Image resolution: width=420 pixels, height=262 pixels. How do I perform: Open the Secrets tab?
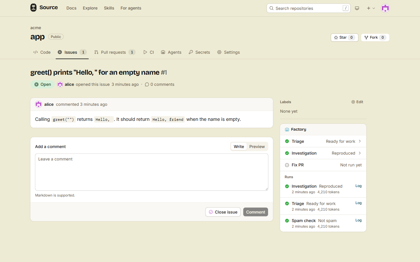click(199, 52)
